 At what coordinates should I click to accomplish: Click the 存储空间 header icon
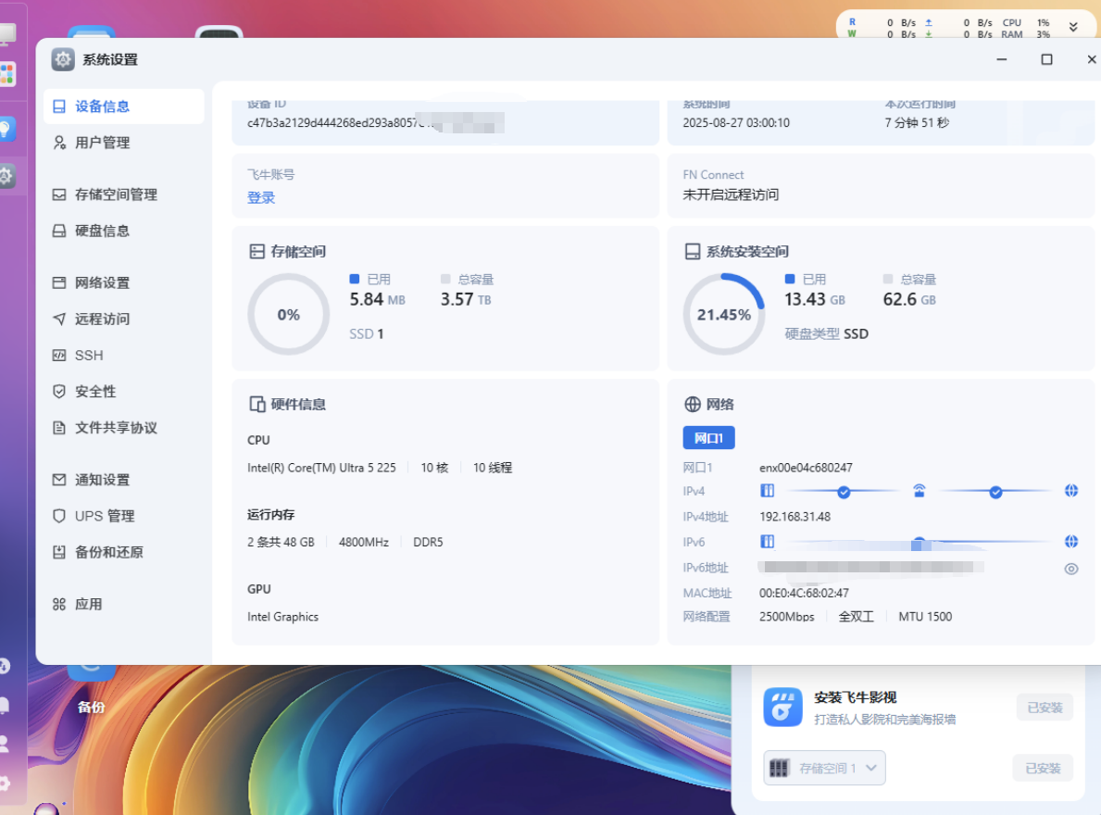[257, 251]
